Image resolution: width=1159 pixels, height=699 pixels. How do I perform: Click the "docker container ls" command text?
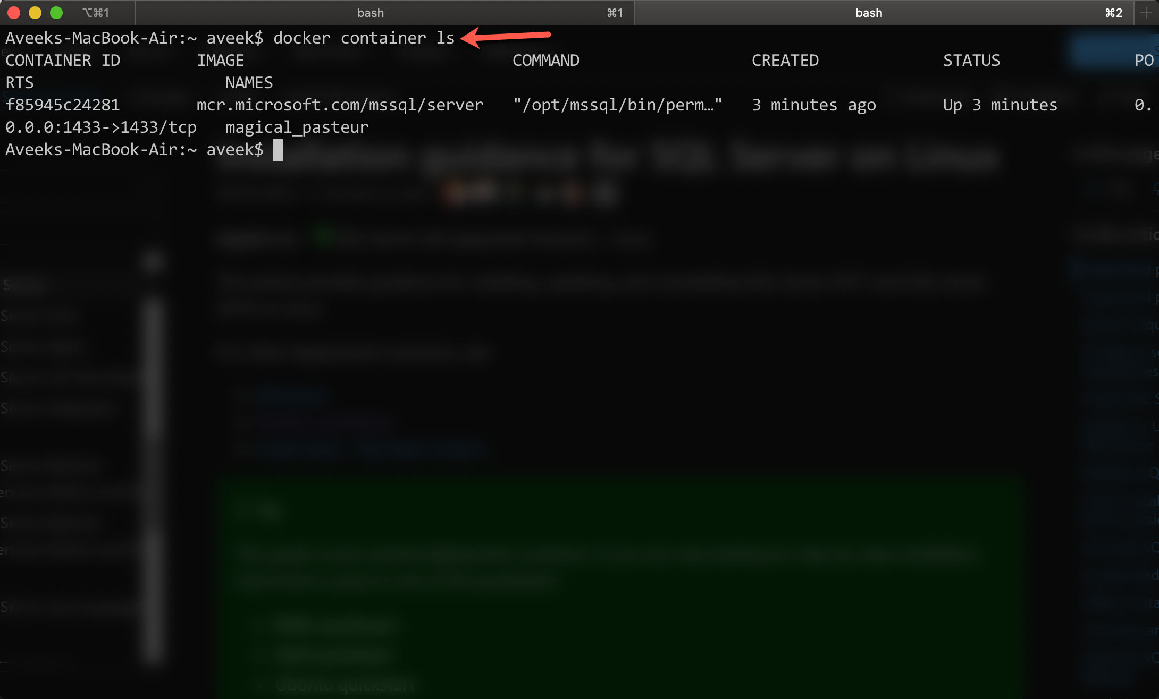[x=364, y=38]
